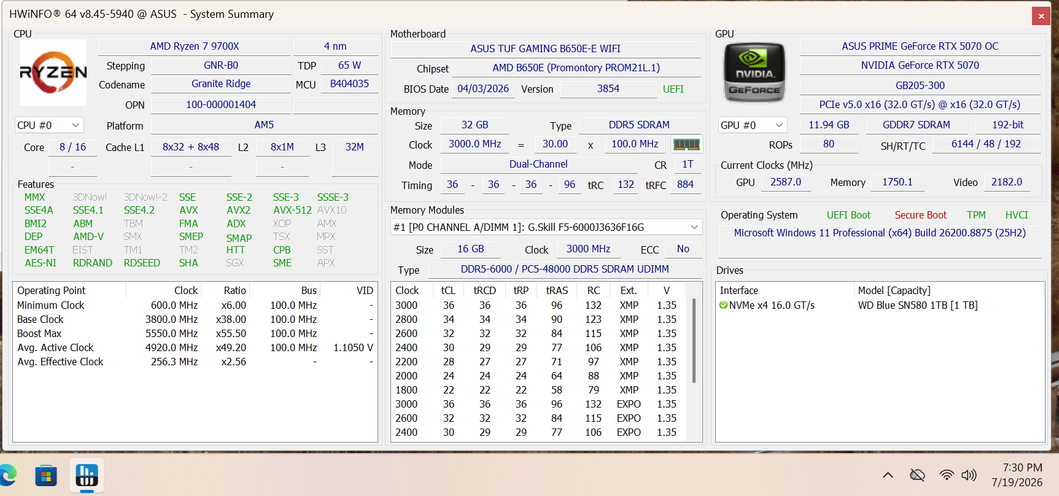Screen dimensions: 1059x496
Task: Click the BIOS version 3854 value
Action: point(608,88)
